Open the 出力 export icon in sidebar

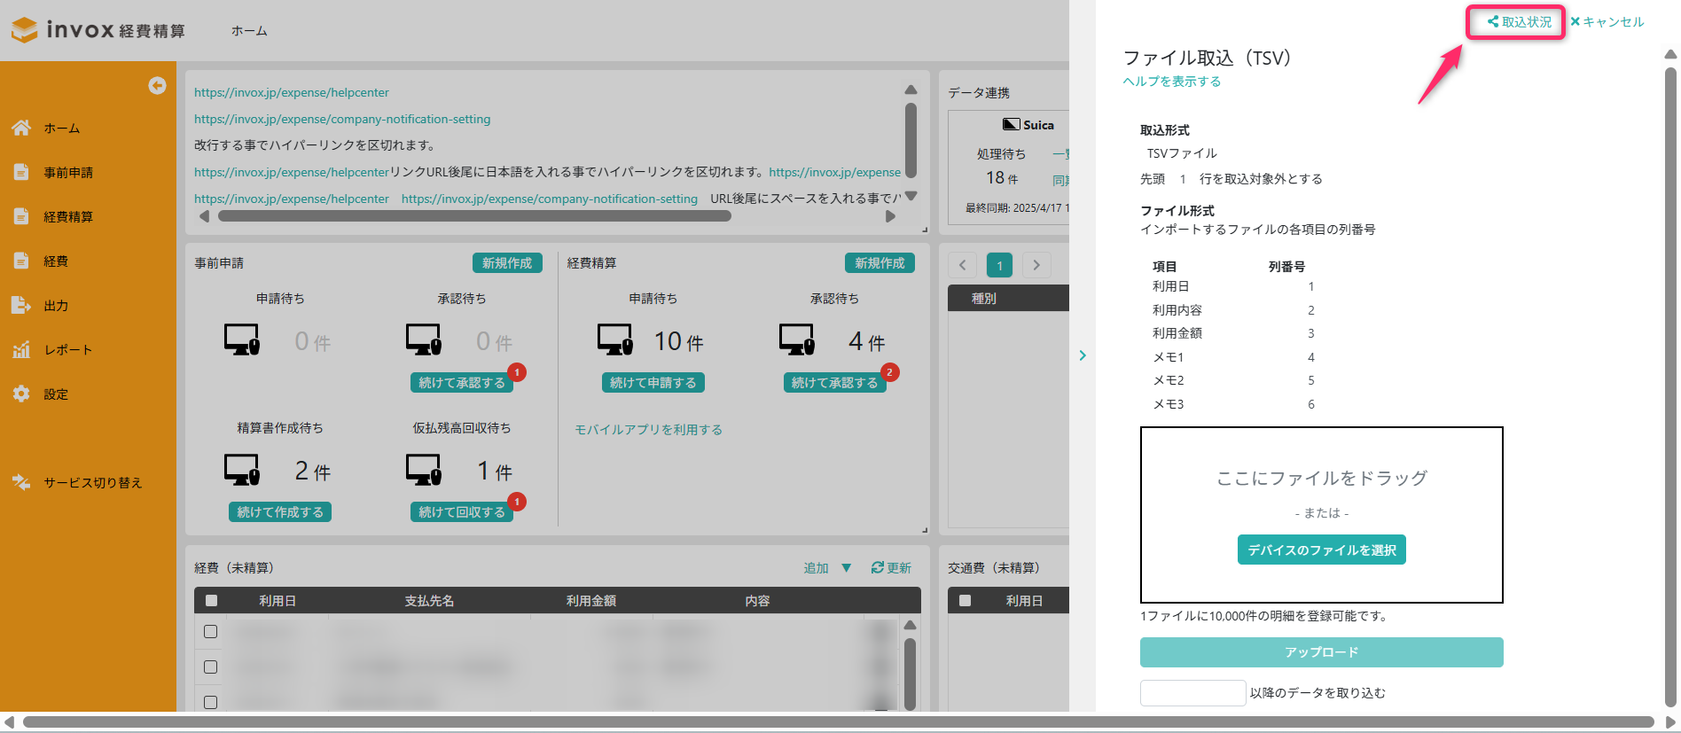(x=21, y=306)
